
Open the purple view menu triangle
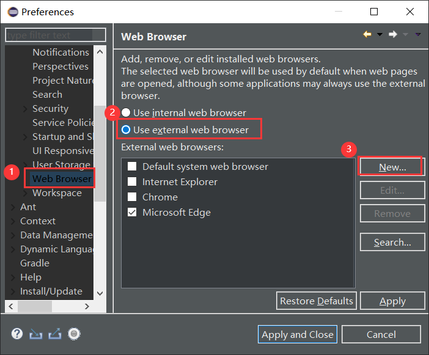pos(418,35)
